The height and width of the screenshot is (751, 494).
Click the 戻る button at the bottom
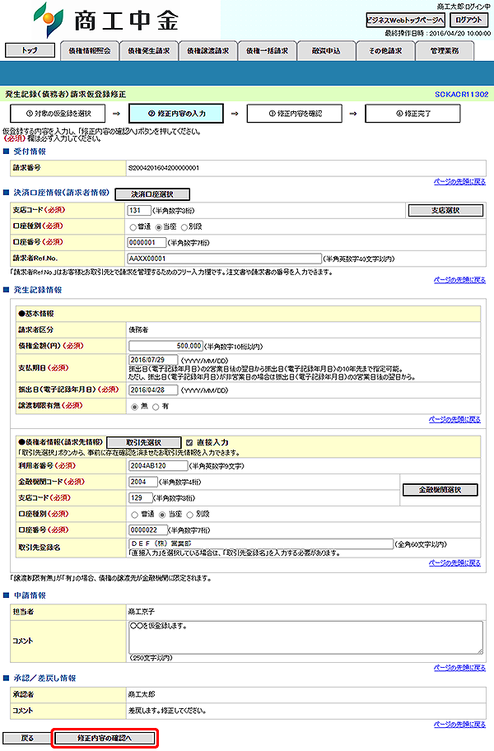click(27, 738)
